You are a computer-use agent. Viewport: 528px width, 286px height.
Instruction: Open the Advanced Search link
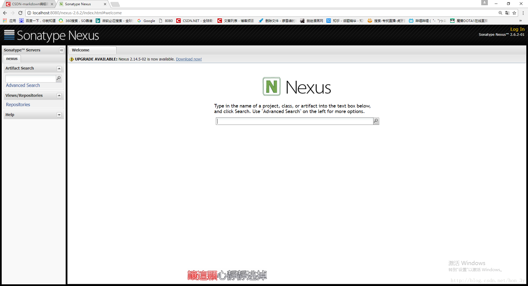23,85
